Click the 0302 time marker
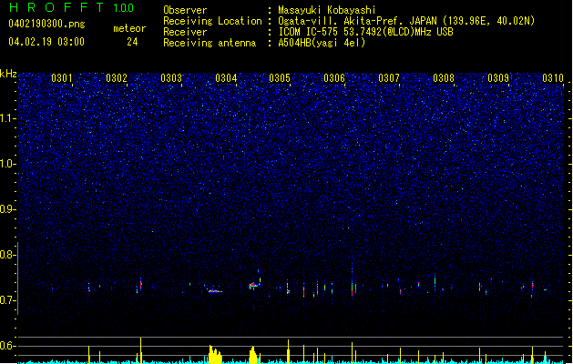The width and height of the screenshot is (573, 364). (117, 78)
